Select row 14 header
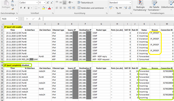Image resolution: width=174 pixels, height=101 pixels. coord(2,65)
